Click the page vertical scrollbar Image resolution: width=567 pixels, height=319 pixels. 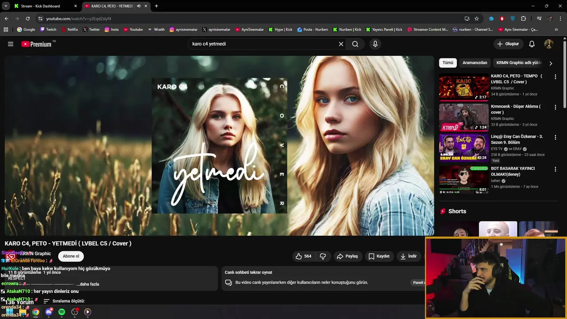[564, 74]
